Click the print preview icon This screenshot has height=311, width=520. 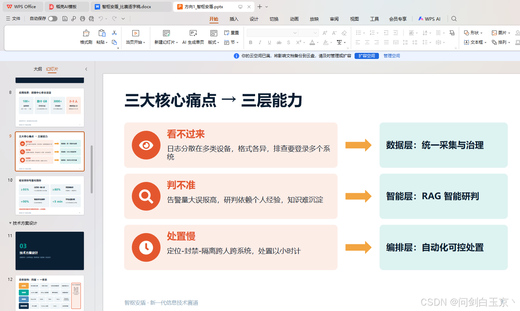[91, 19]
